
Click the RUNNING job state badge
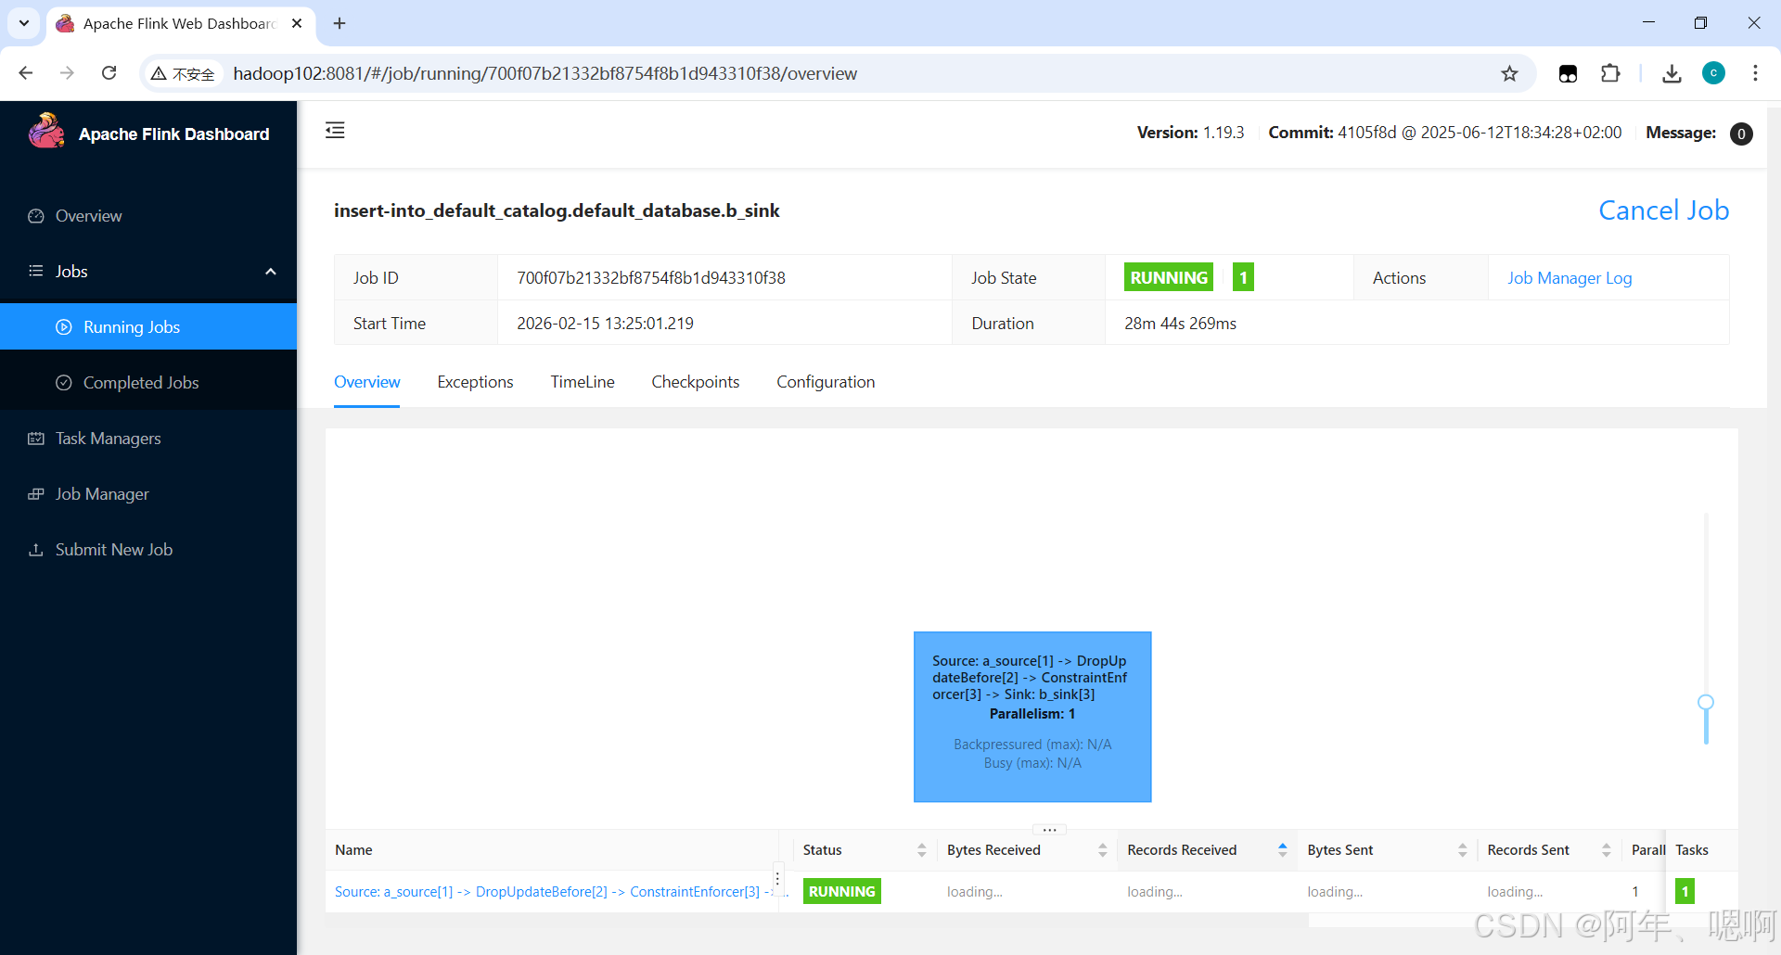click(x=1169, y=277)
